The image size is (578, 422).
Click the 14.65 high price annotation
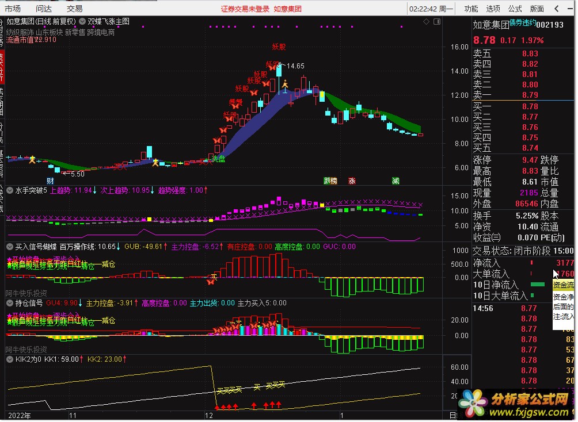pyautogui.click(x=295, y=66)
